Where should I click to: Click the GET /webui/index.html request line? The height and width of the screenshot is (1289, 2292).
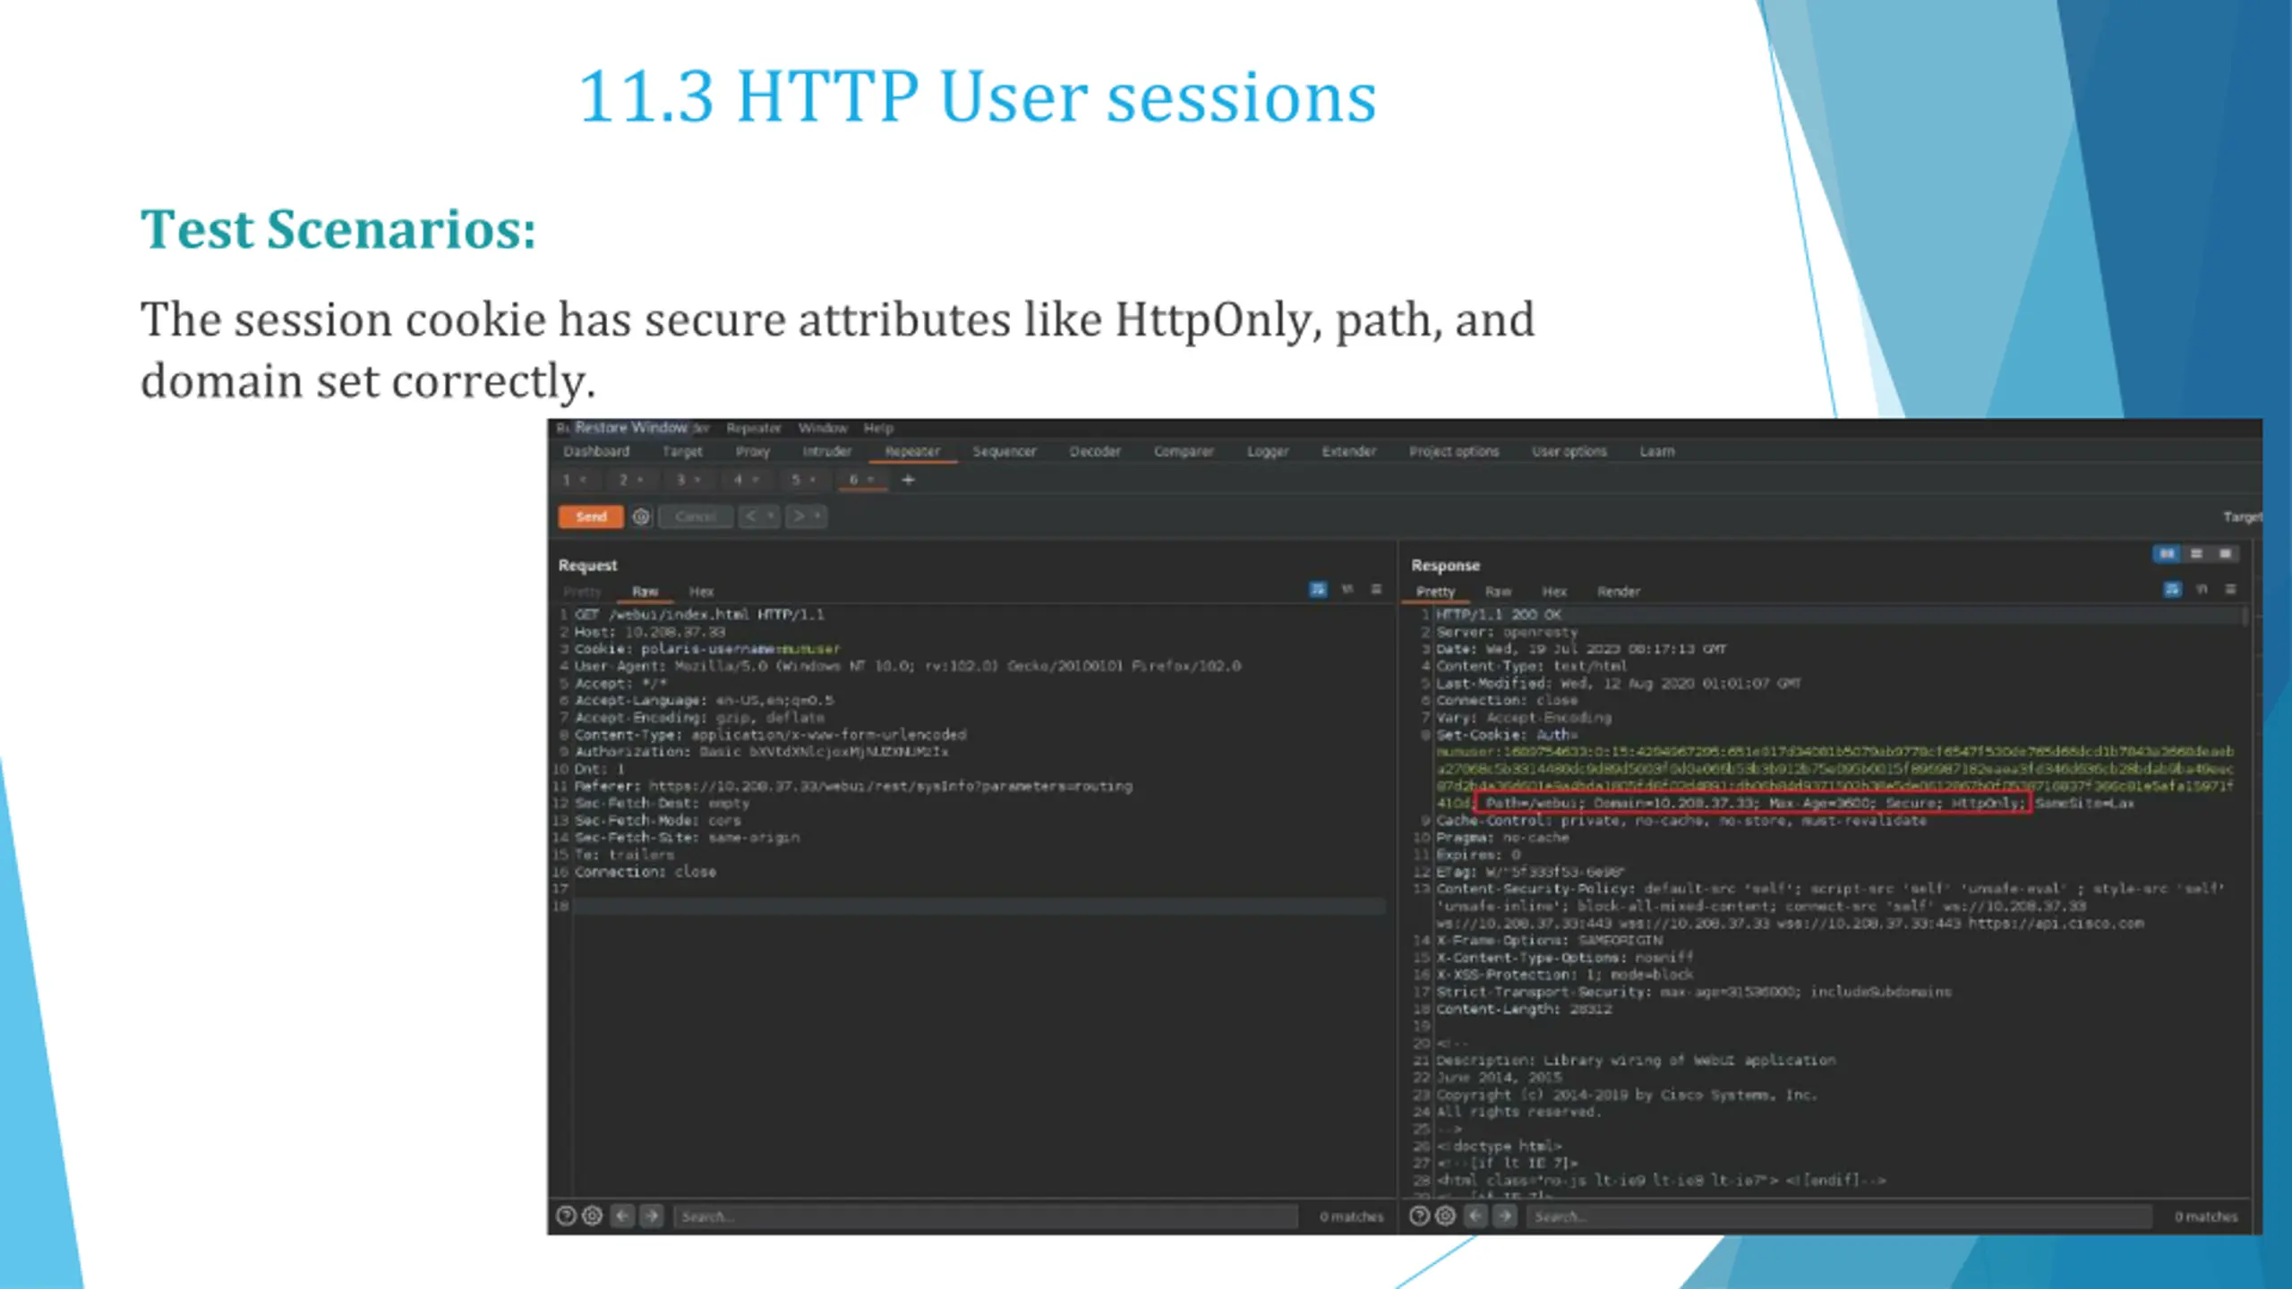pos(699,615)
